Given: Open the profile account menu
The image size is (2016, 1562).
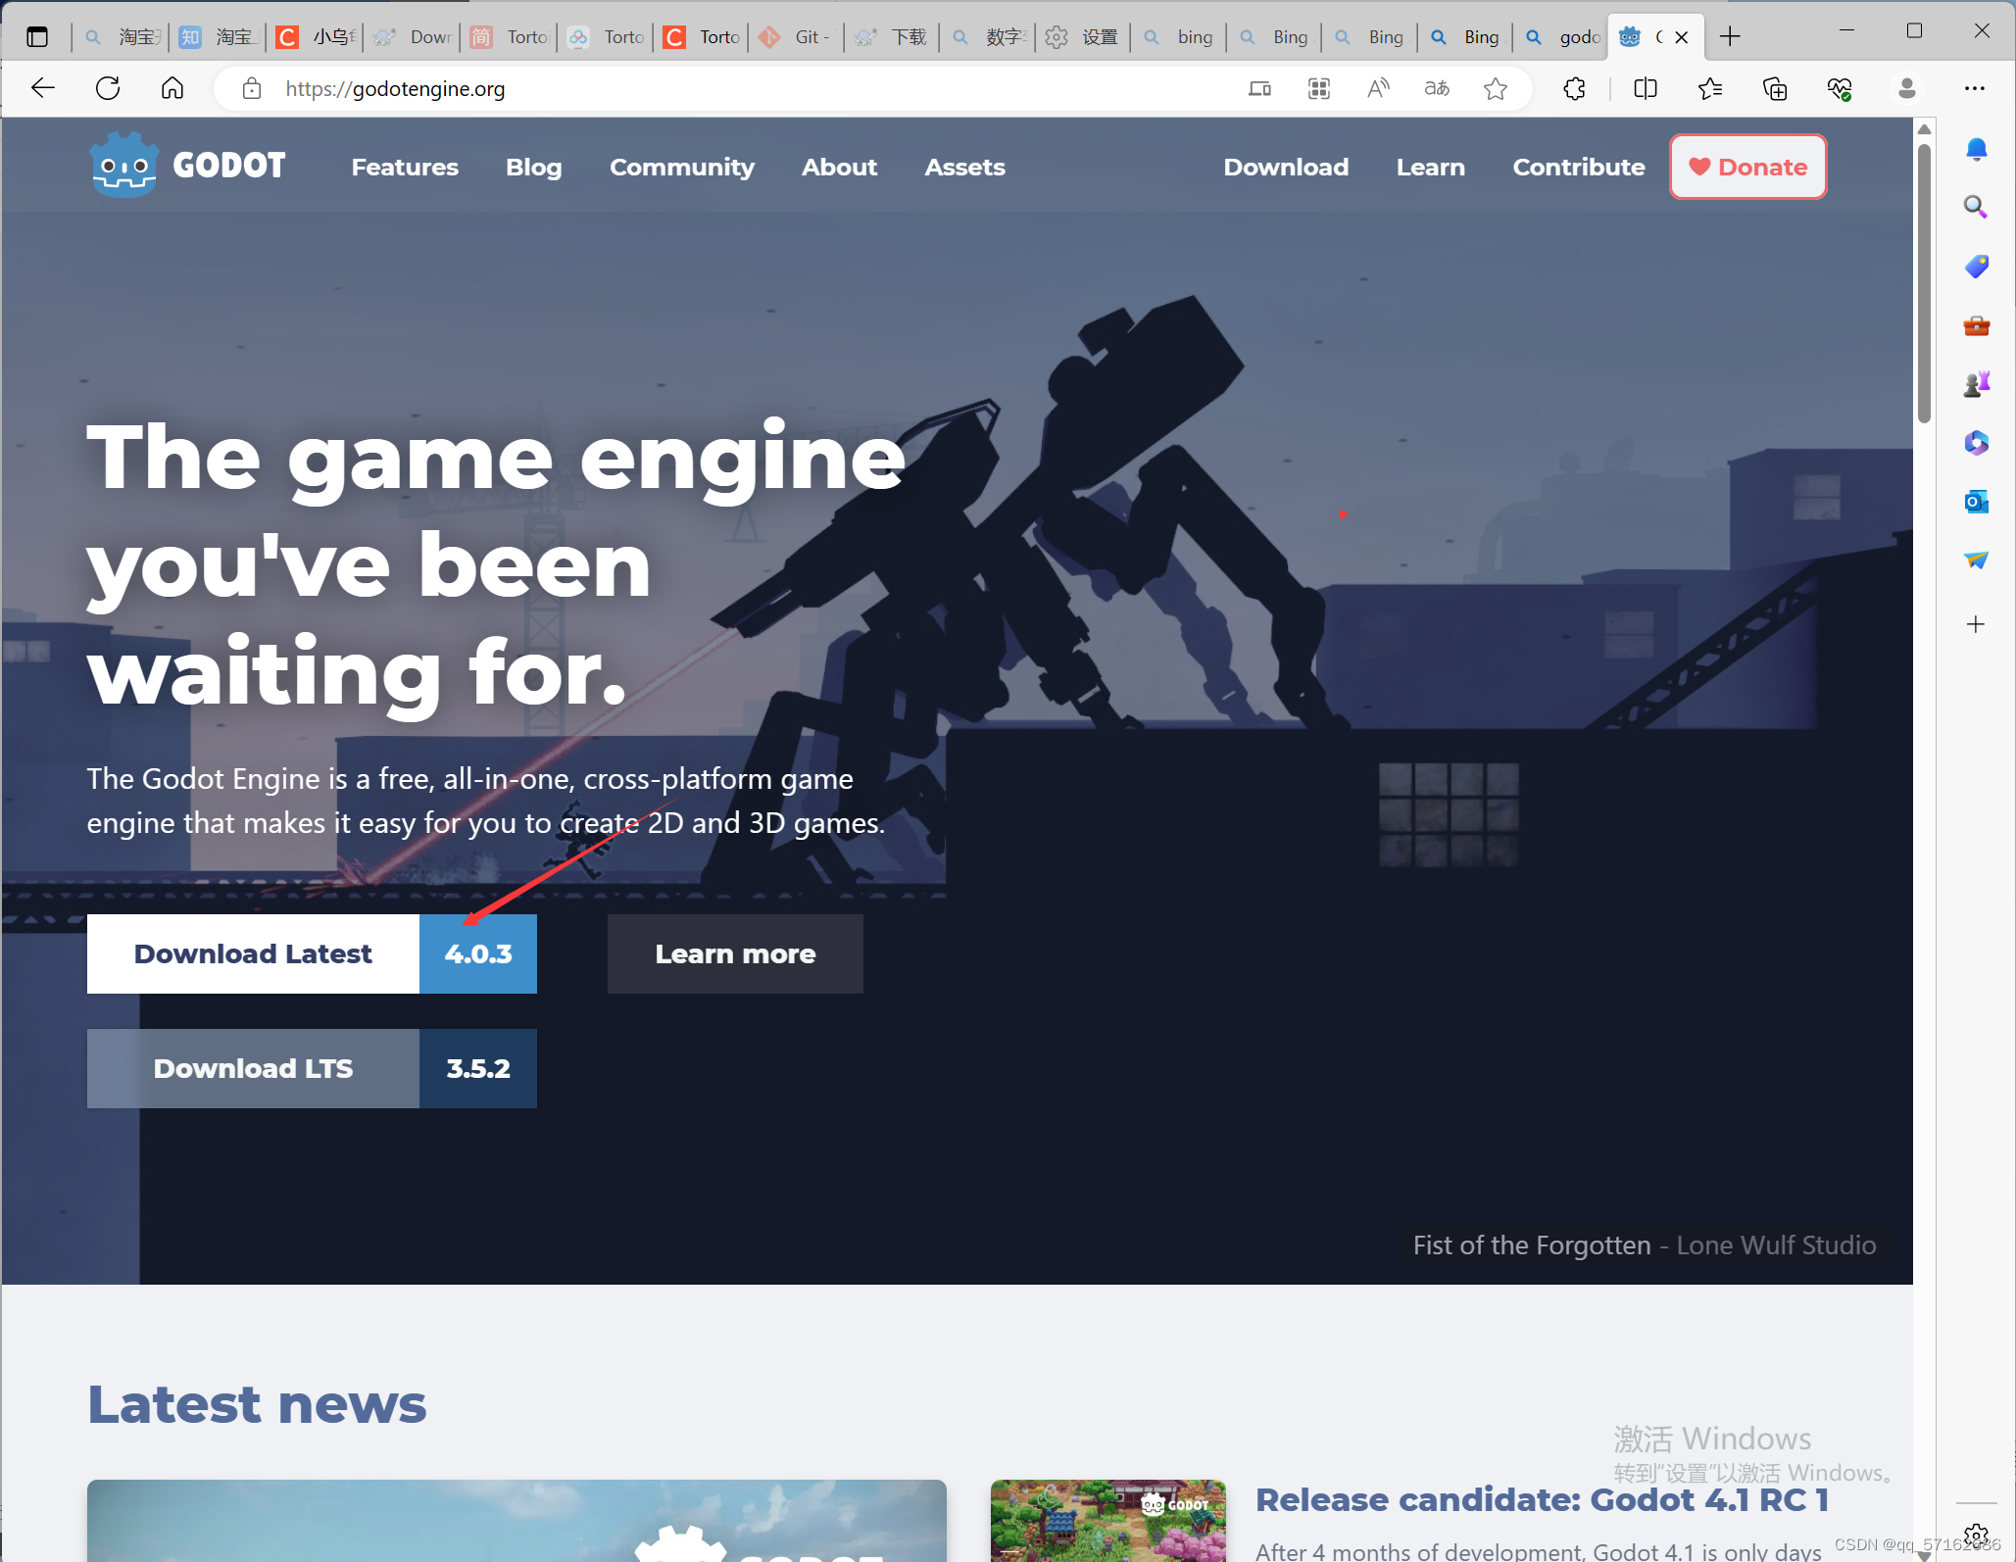Looking at the screenshot, I should tap(1906, 88).
